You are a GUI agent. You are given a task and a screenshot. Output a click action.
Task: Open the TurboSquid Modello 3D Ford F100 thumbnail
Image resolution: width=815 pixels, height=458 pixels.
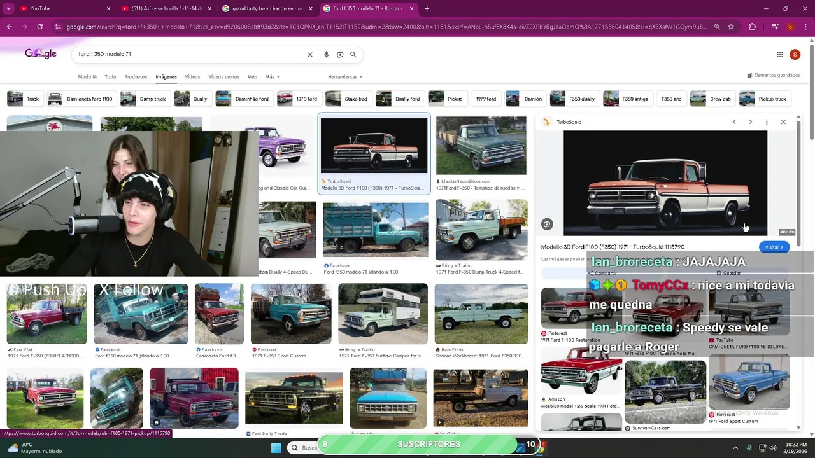point(374,146)
